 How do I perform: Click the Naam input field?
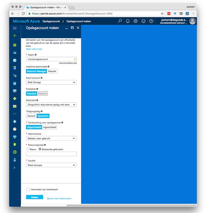51,59
